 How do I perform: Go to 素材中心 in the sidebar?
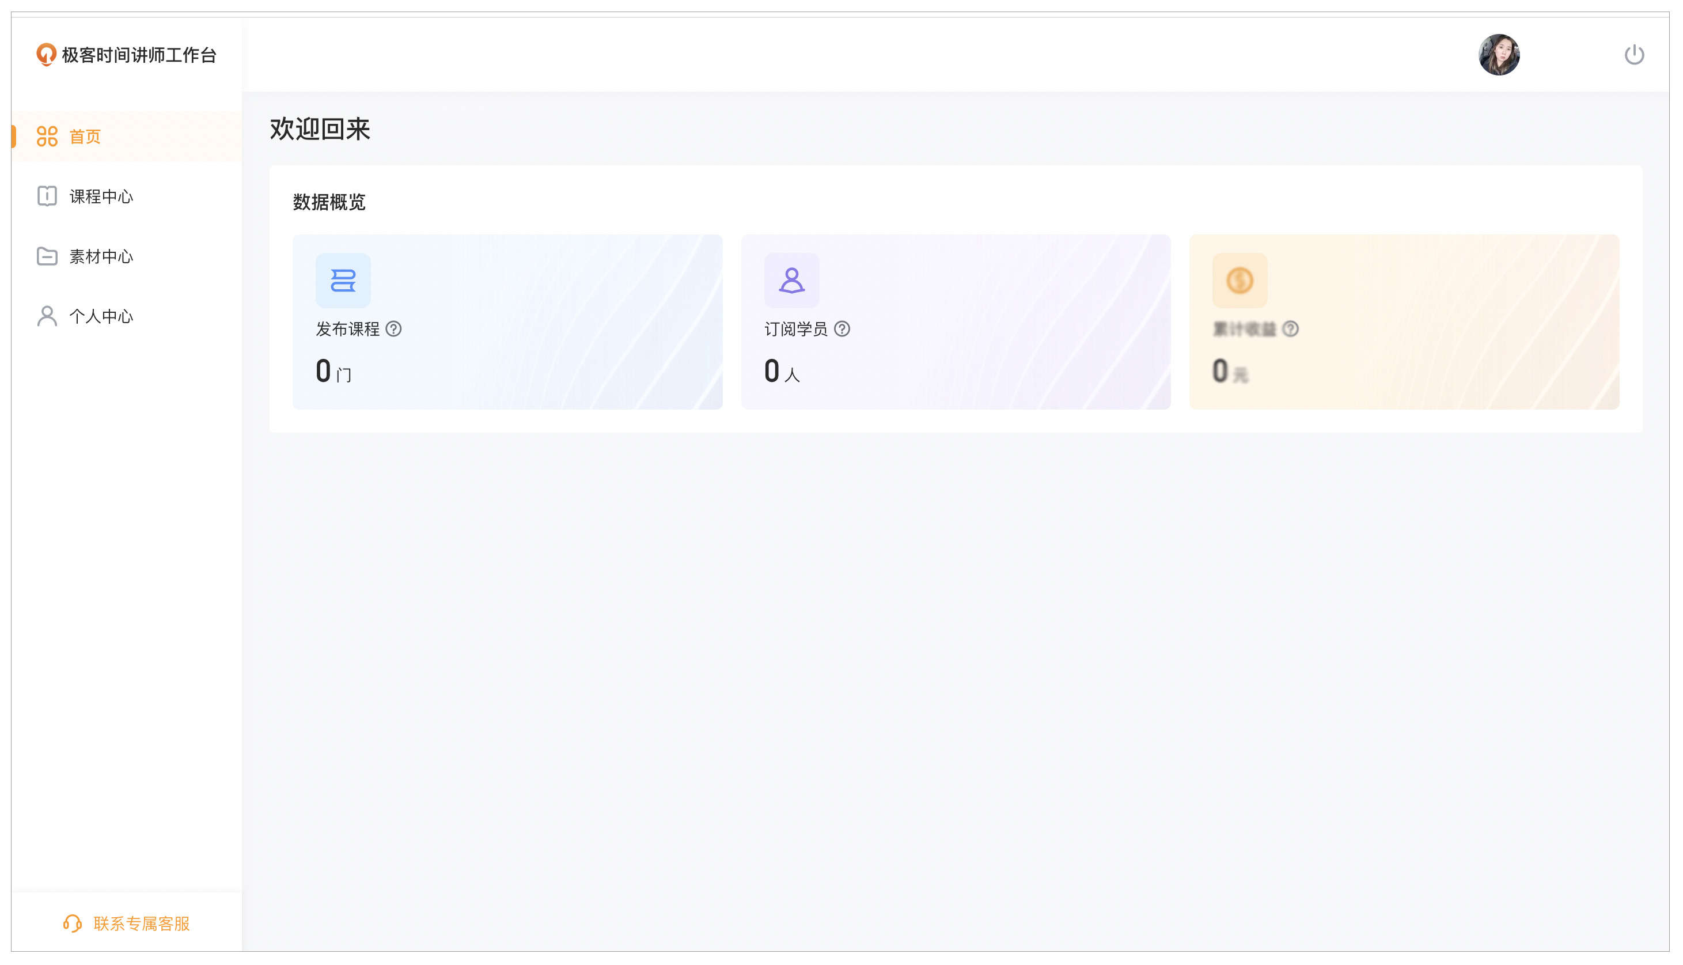tap(101, 256)
